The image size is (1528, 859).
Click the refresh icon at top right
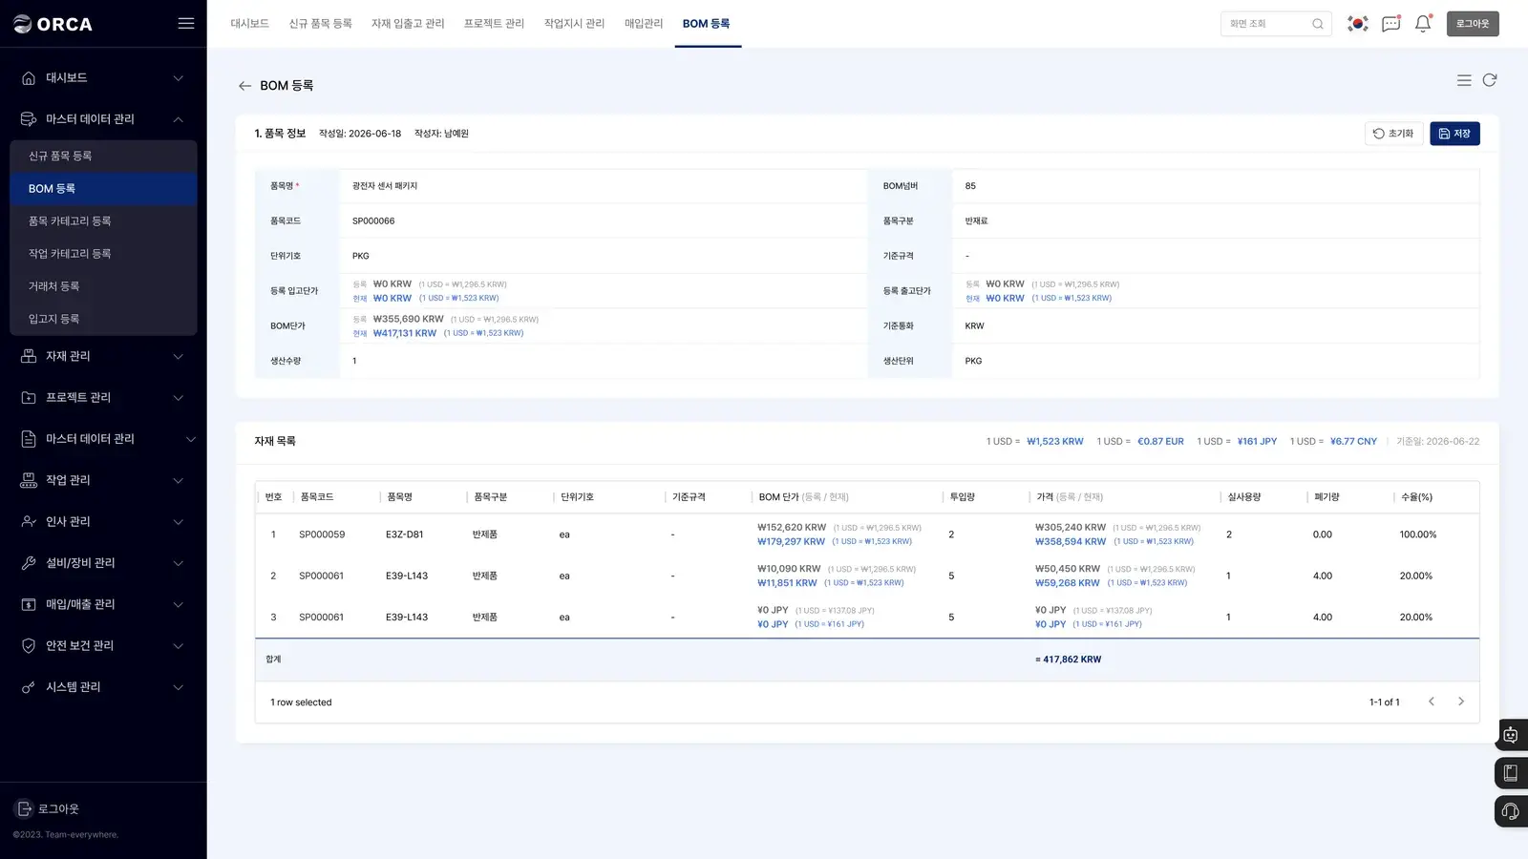pyautogui.click(x=1490, y=80)
